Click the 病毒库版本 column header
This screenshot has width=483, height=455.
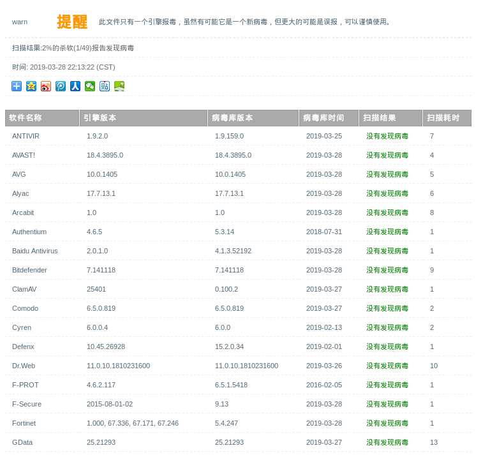point(253,118)
